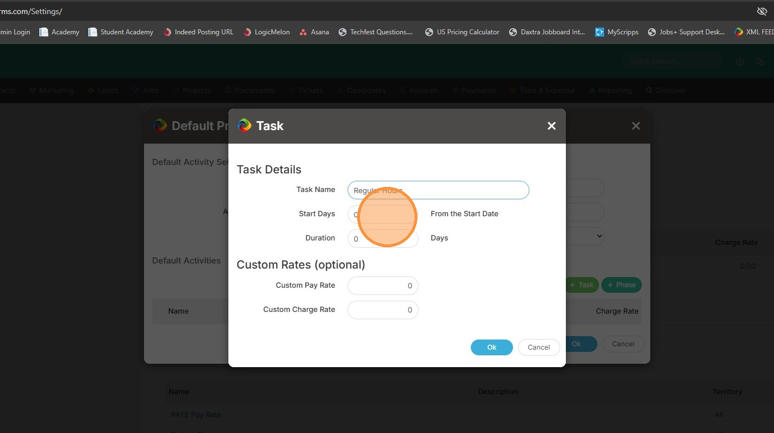Screen dimensions: 774x433
Task: Click the Quick Search box
Action: point(673,61)
